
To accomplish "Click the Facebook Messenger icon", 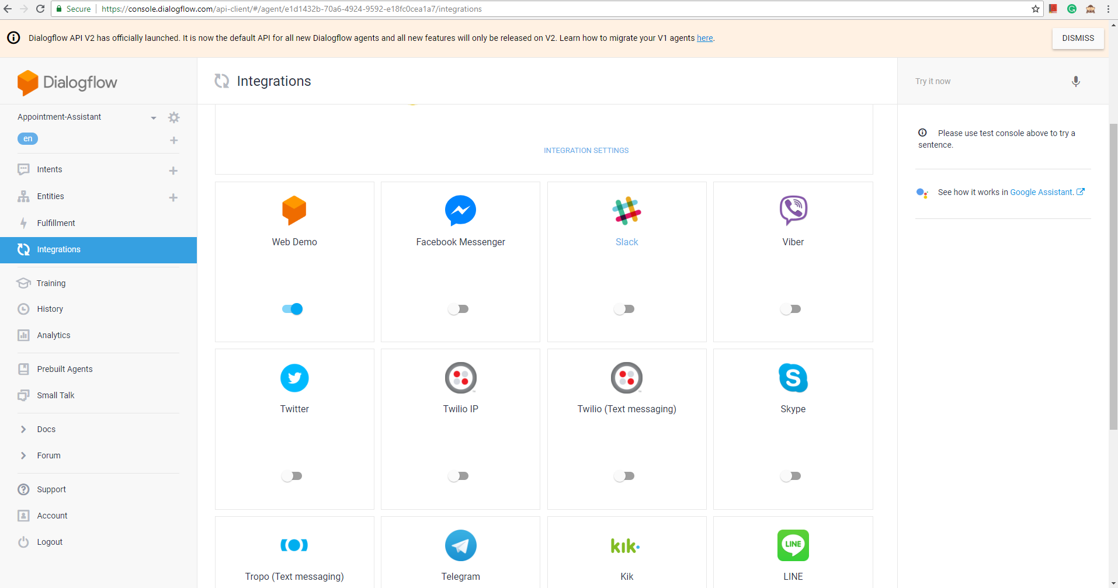I will (460, 210).
